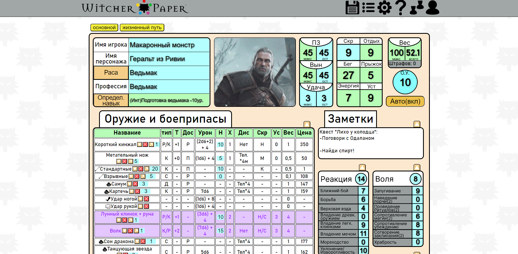Click the hammer icon beside Стандартные
Image resolution: width=518 pixels, height=254 pixels.
click(147, 169)
